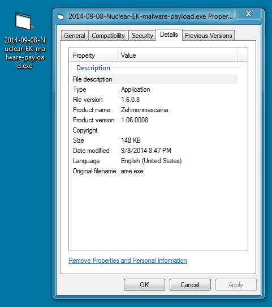Close the Properties dialog with X
This screenshot has height=307, width=272.
point(248,14)
